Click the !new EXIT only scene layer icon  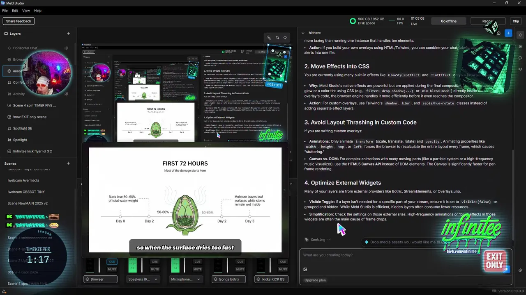click(x=9, y=117)
